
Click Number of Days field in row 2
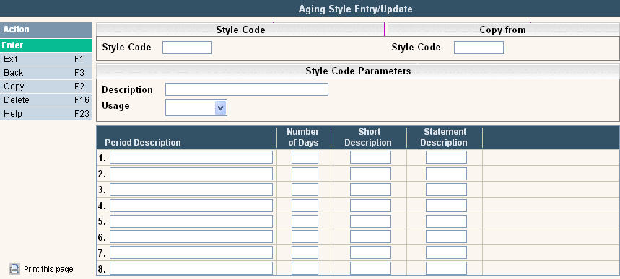point(305,174)
